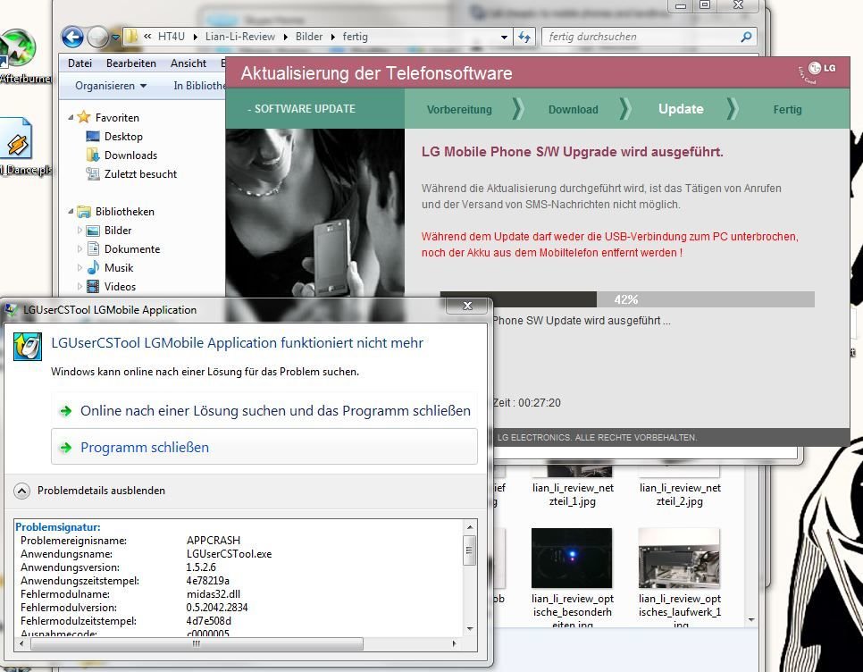Click the fertig breadcrumb segment
Screen dimensions: 863x672
pyautogui.click(x=355, y=37)
